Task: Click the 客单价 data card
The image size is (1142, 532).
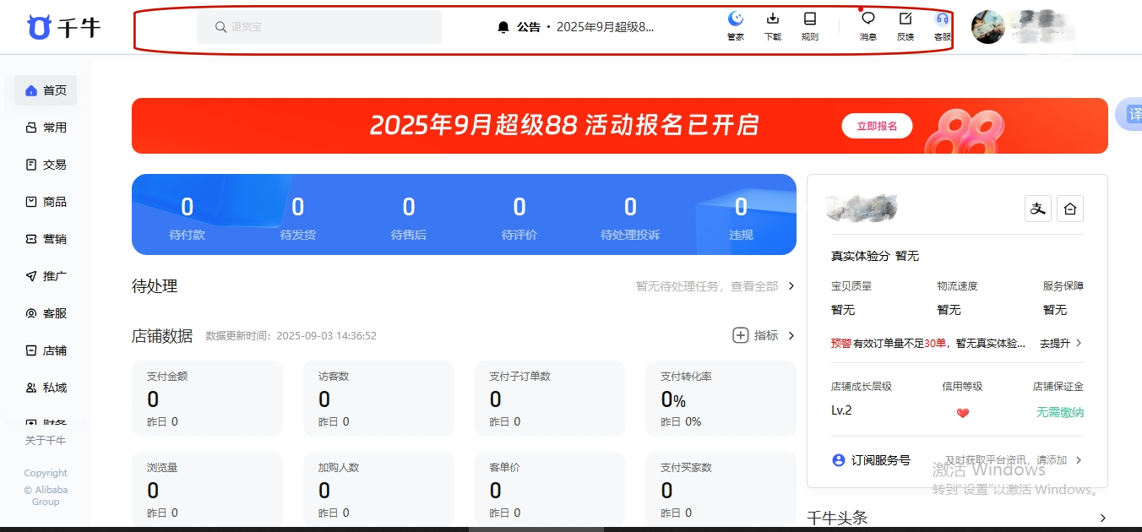Action: tap(549, 490)
